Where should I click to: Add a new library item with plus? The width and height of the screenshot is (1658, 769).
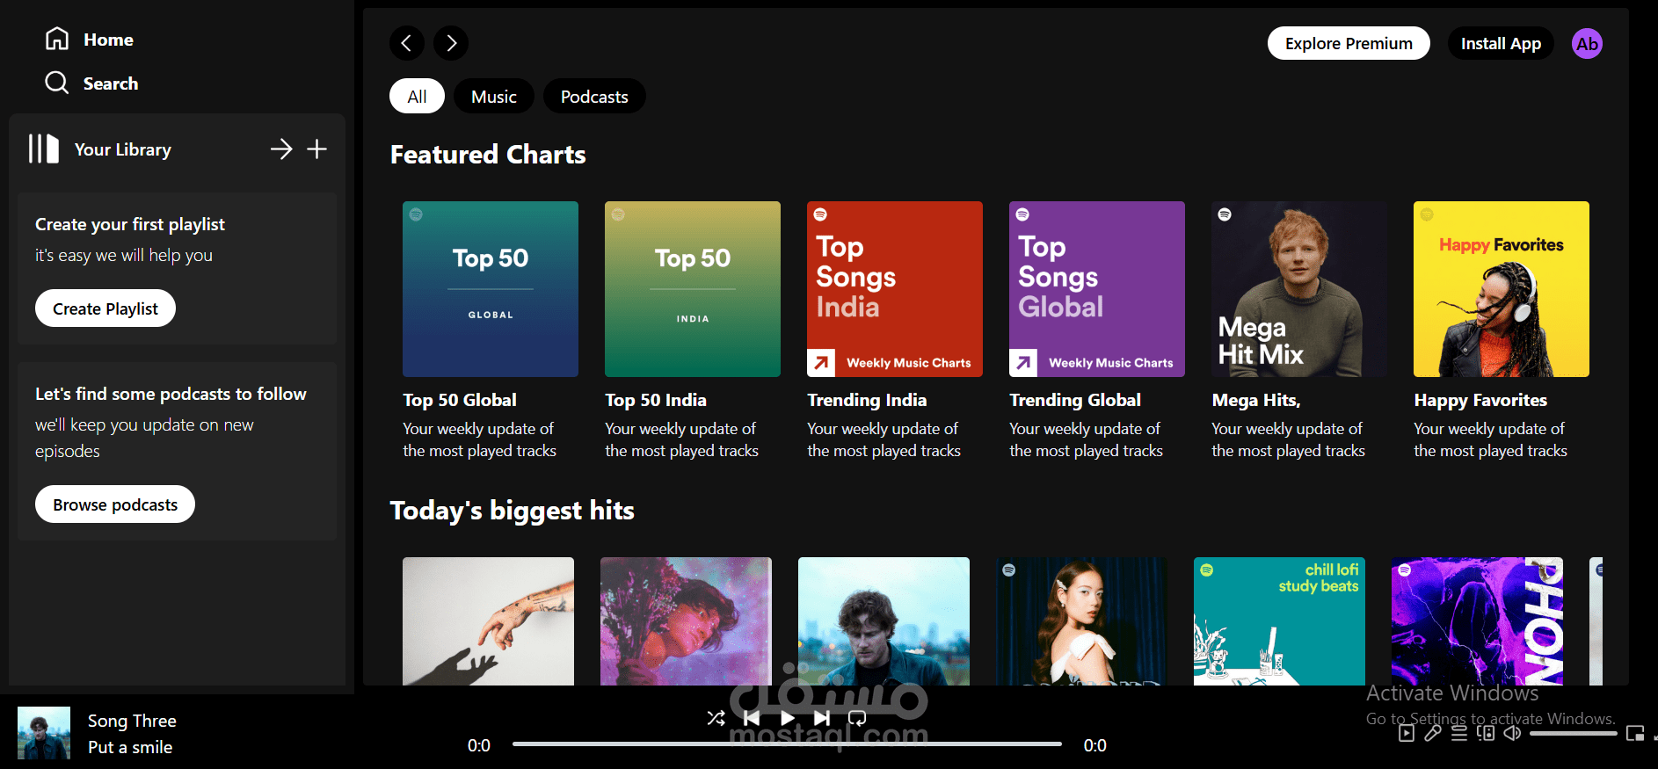[316, 149]
